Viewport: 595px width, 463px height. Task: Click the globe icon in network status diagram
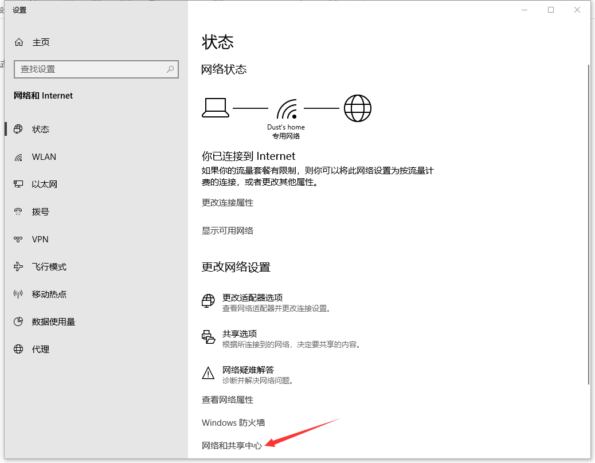coord(357,108)
